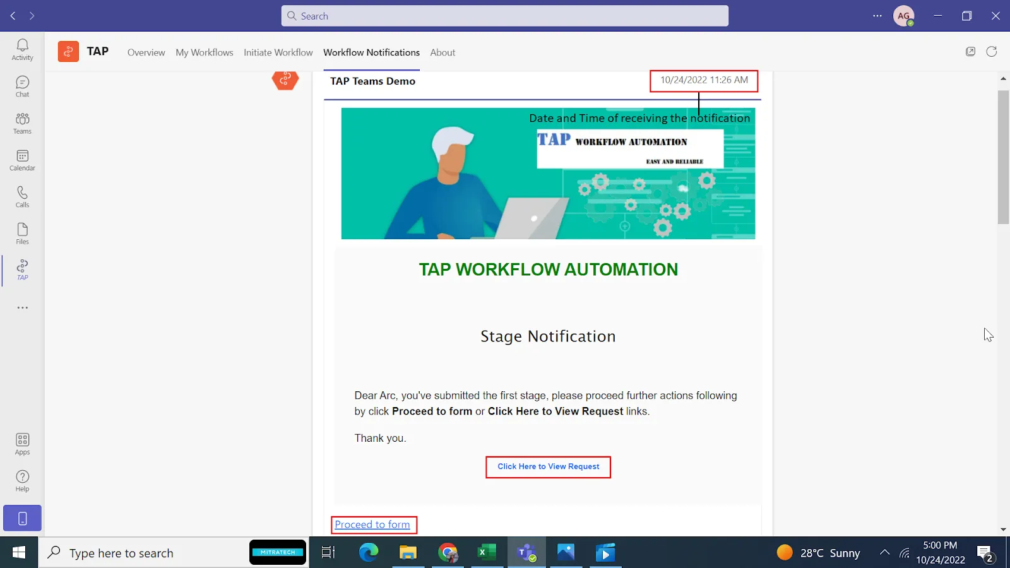The height and width of the screenshot is (568, 1010).
Task: Open the AG profile avatar menu
Action: [903, 16]
